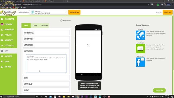Click the taskbar search box
174x98 pixels.
point(19,97)
